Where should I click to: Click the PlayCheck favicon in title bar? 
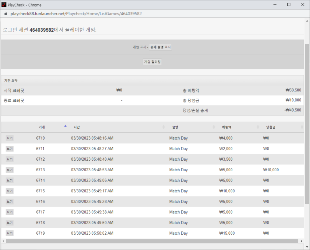[4, 5]
